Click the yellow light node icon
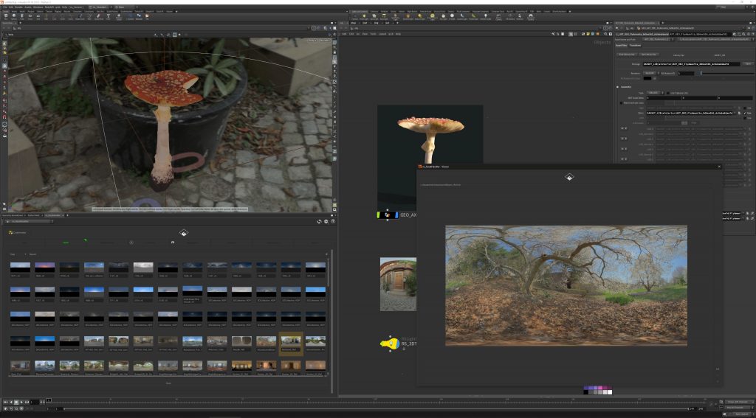The width and height of the screenshot is (756, 418). point(389,344)
